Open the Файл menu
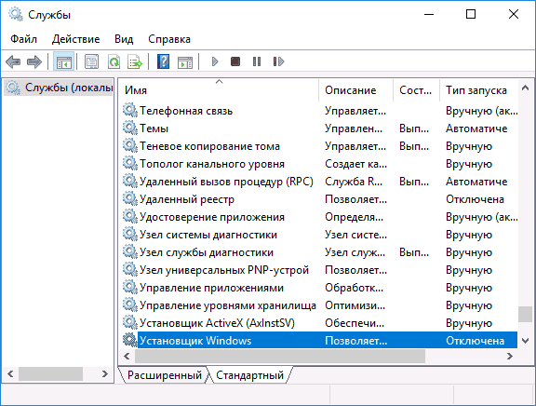Screen dimensions: 536x406 coord(23,39)
